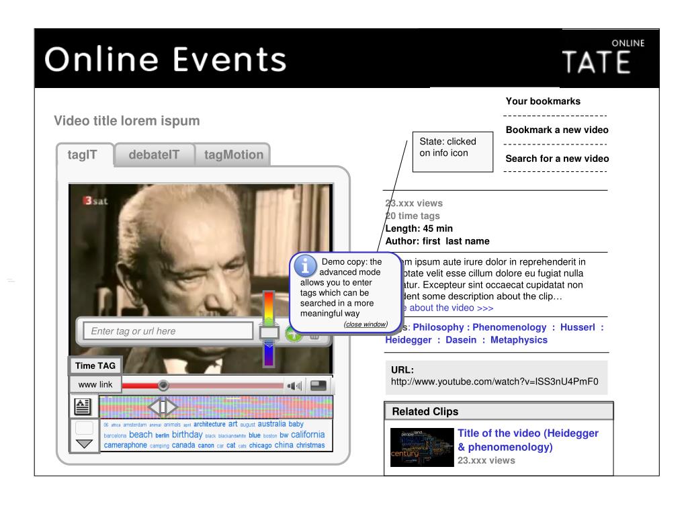
Task: Open the Dasein category link
Action: click(461, 340)
